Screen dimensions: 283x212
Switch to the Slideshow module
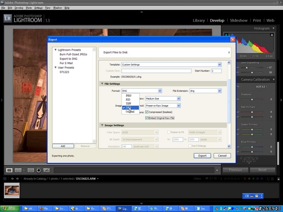[239, 20]
